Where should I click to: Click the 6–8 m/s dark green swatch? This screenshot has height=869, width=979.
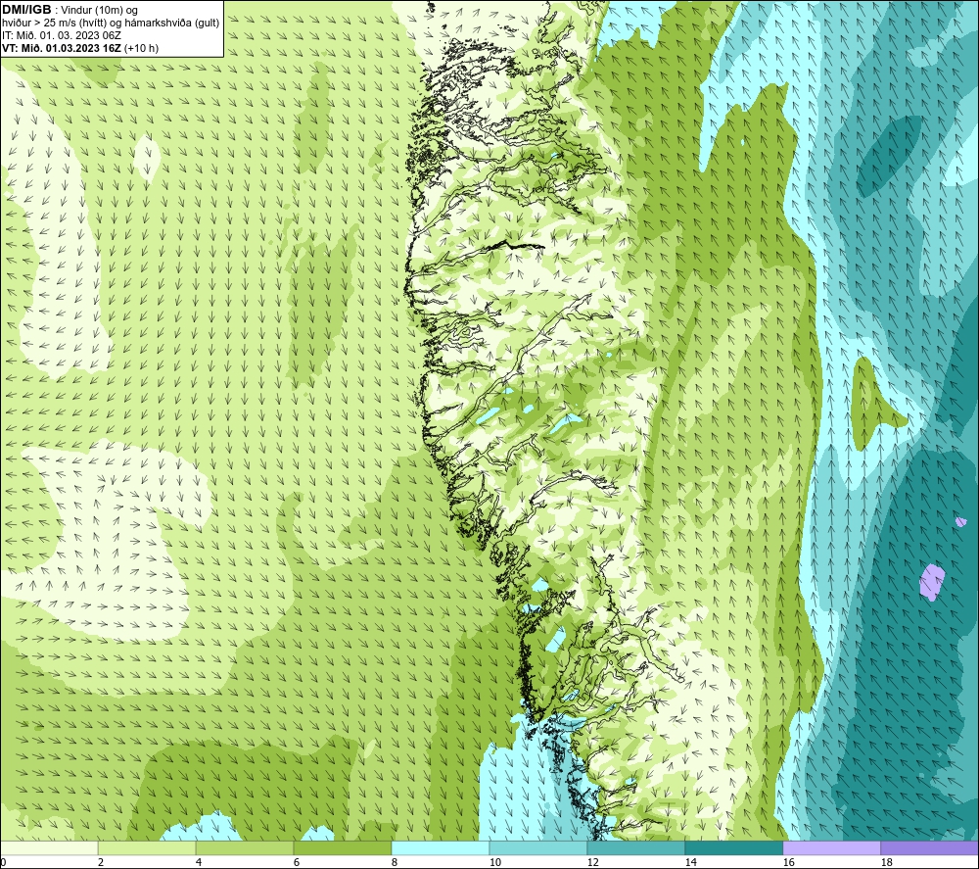click(342, 848)
